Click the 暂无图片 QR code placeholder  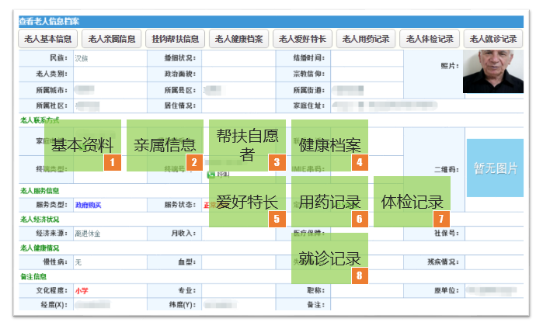point(495,168)
